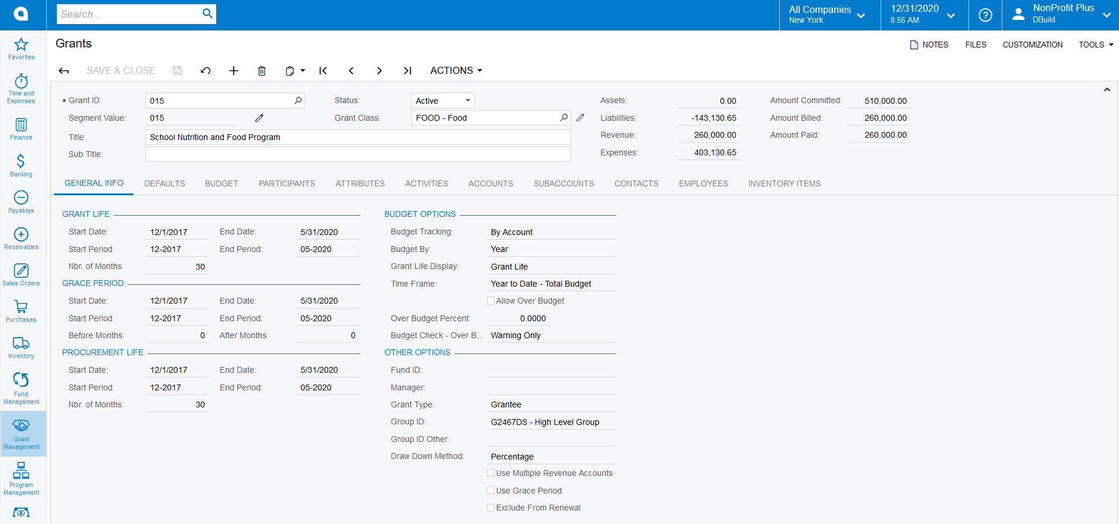
Task: Open Favorites in the sidebar
Action: (21, 49)
